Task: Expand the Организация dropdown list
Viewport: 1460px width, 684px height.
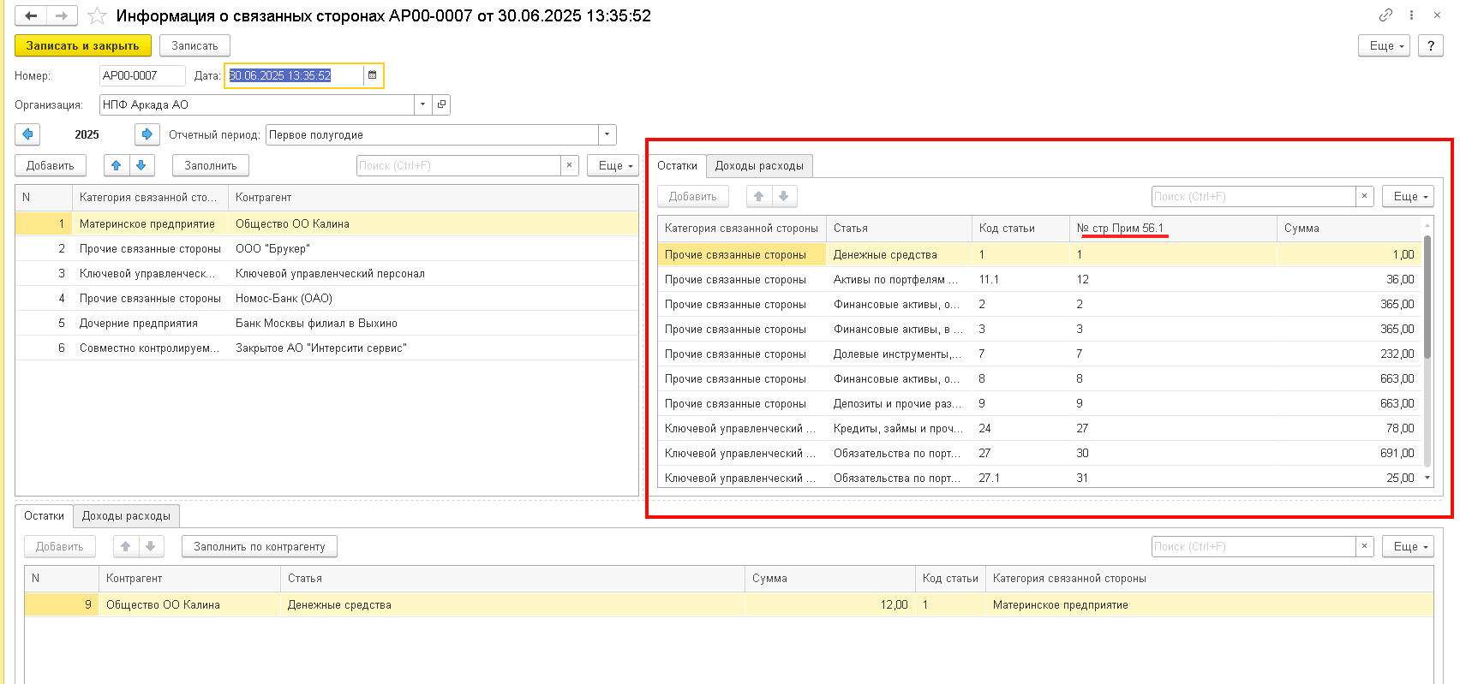Action: [x=422, y=104]
